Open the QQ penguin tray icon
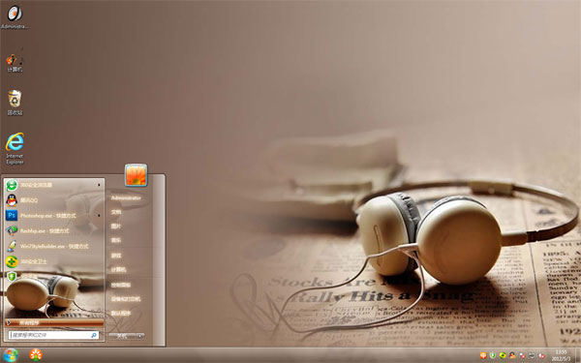581x363 pixels. tap(512, 355)
